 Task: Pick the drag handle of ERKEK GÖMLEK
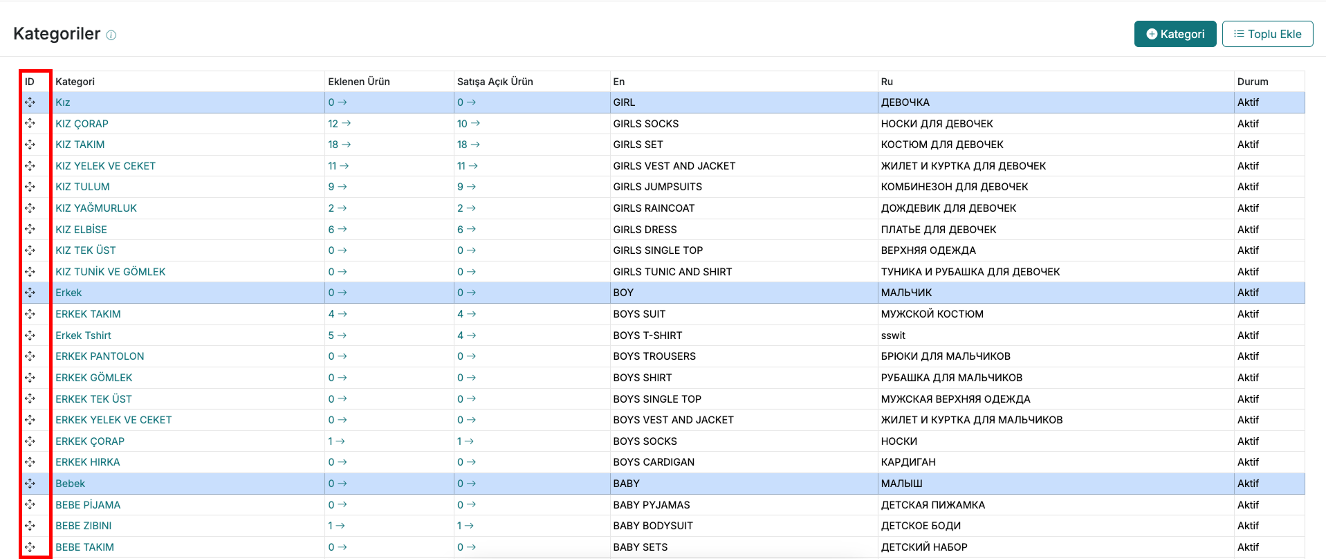coord(30,378)
